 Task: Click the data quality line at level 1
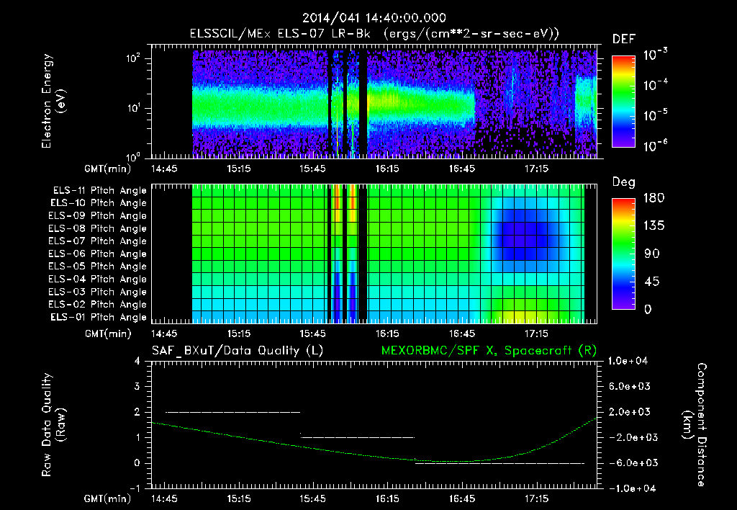coord(358,437)
